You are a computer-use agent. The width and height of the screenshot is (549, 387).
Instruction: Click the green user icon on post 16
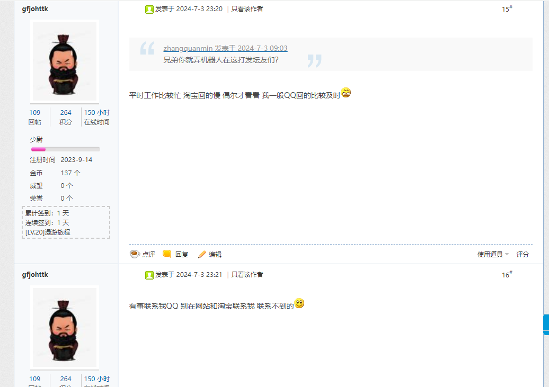149,275
